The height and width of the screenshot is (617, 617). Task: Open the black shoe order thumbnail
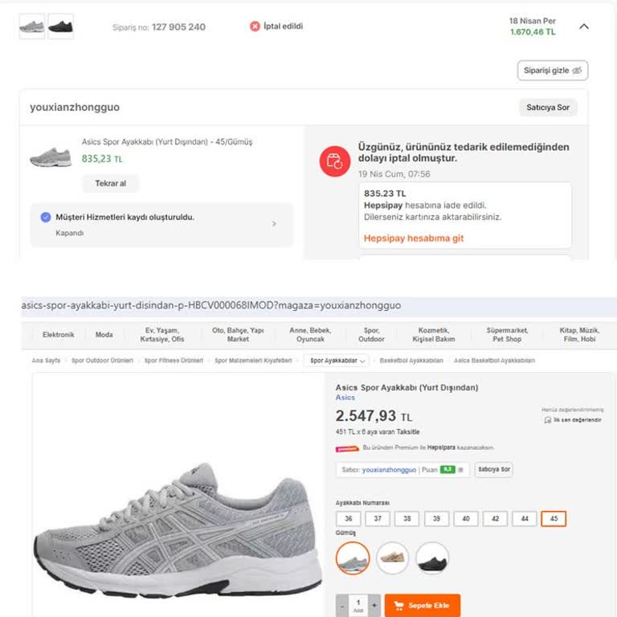[x=60, y=27]
